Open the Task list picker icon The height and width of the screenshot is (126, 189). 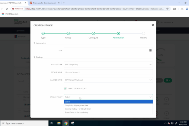pos(150,50)
